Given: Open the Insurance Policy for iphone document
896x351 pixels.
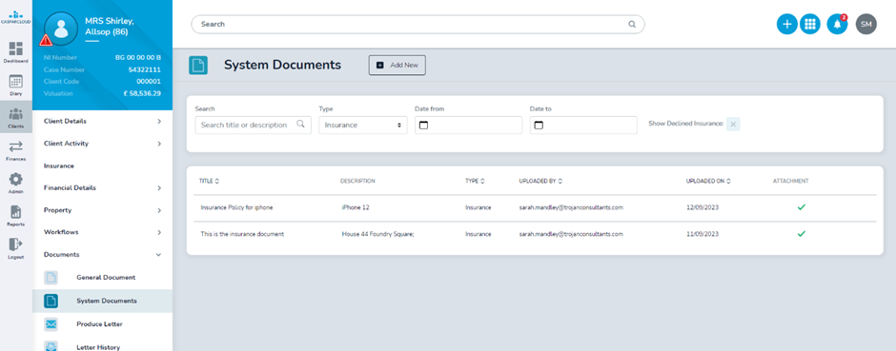Looking at the screenshot, I should pyautogui.click(x=236, y=207).
